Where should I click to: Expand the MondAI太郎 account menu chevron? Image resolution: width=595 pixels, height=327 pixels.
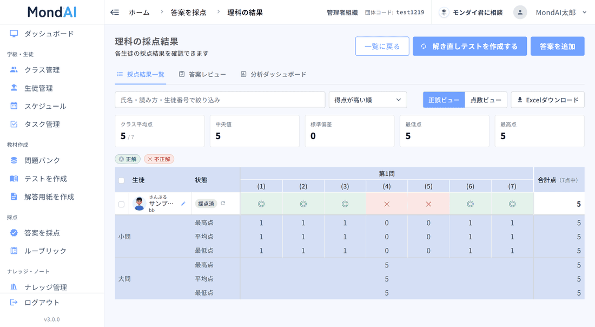584,12
